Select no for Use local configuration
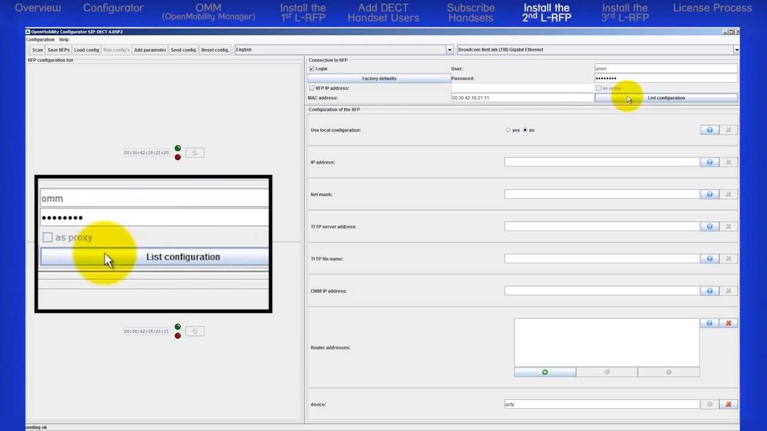767x431 pixels. click(525, 130)
